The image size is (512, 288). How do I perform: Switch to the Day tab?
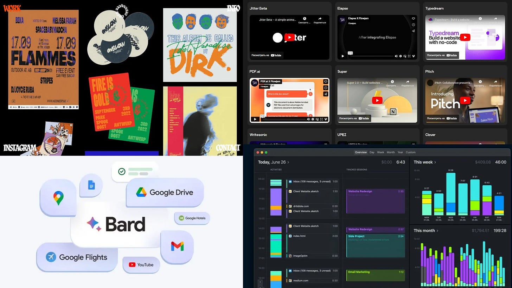tap(372, 152)
